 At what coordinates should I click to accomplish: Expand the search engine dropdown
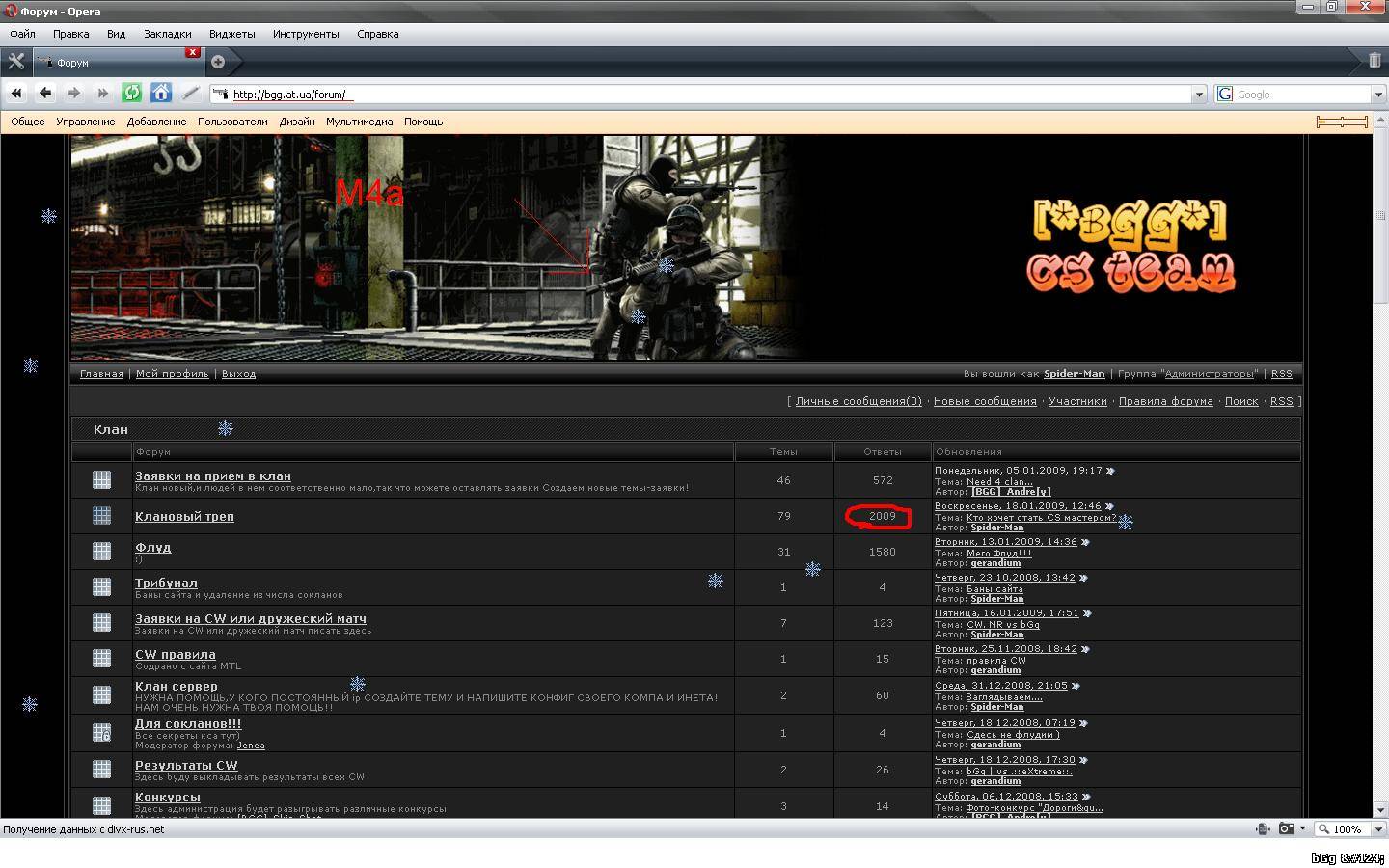(x=1378, y=95)
